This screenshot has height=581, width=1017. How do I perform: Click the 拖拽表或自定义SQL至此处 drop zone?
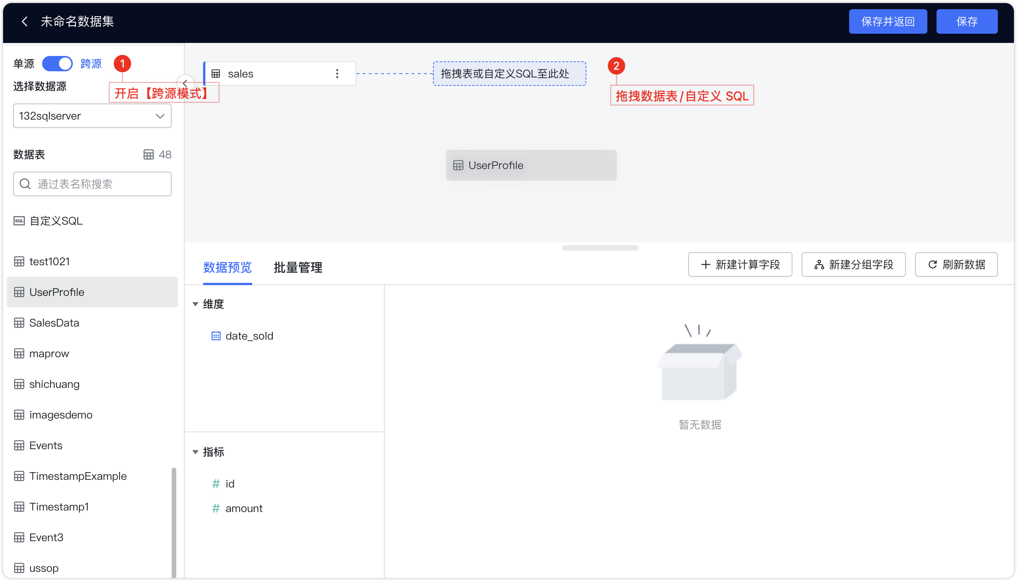(510, 74)
